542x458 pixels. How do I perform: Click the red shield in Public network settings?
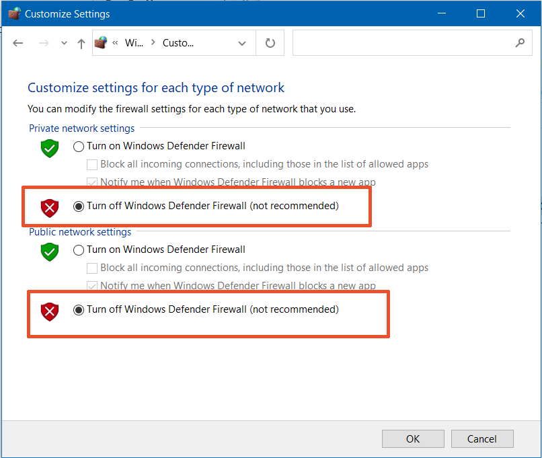click(50, 312)
